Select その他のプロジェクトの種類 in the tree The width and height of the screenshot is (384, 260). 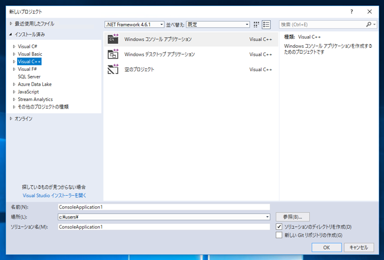(x=43, y=107)
